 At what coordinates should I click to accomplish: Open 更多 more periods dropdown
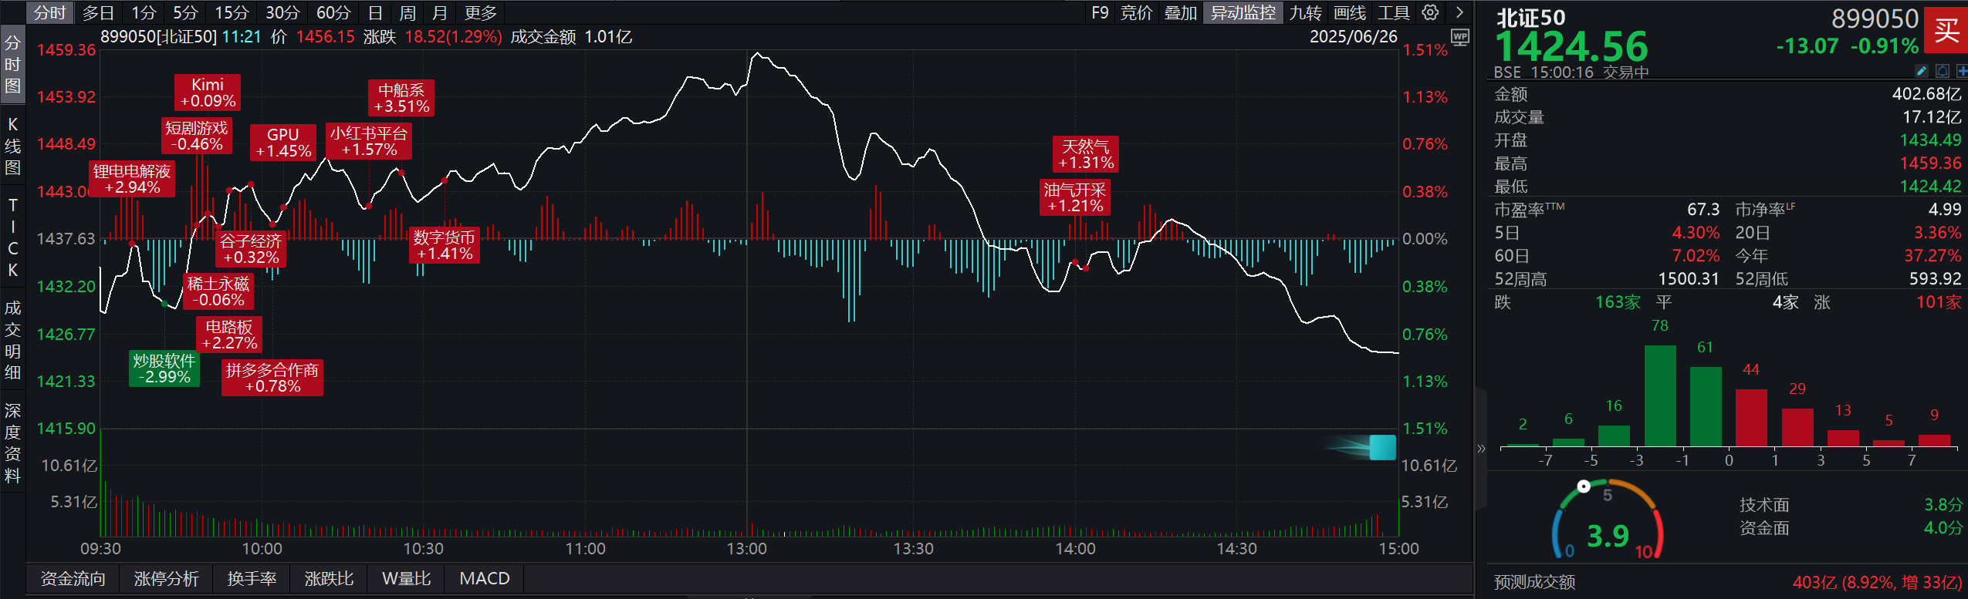481,12
